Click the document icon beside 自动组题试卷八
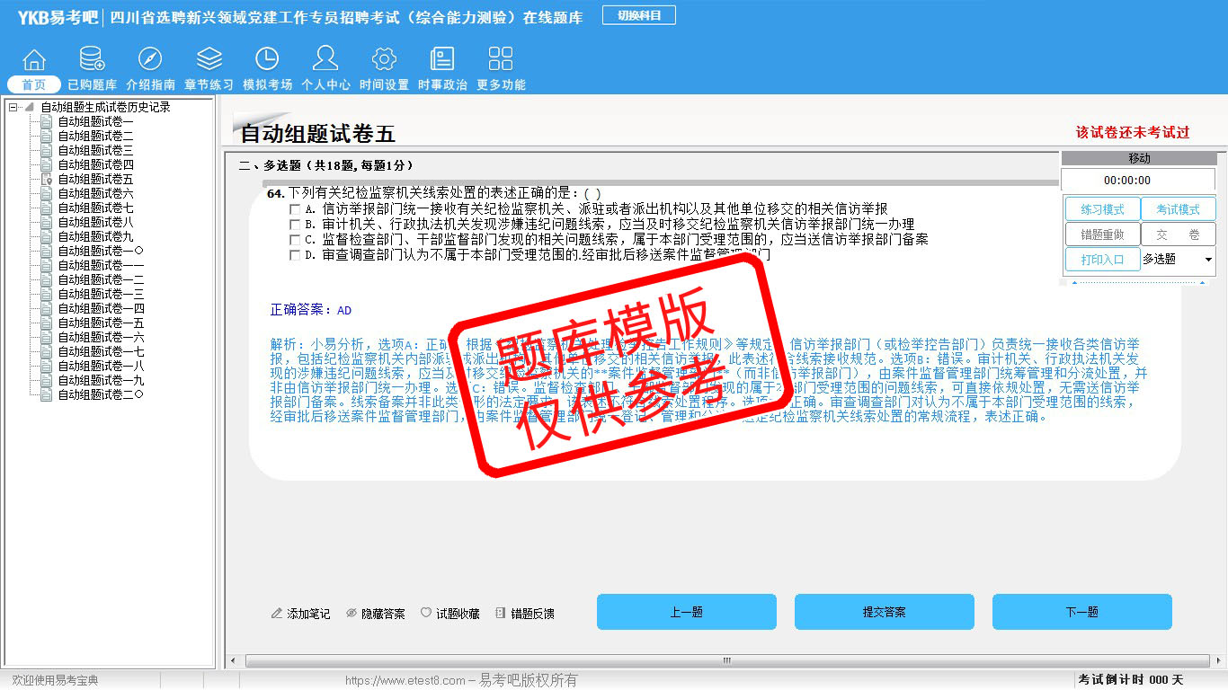This screenshot has height=690, width=1228. [x=47, y=222]
